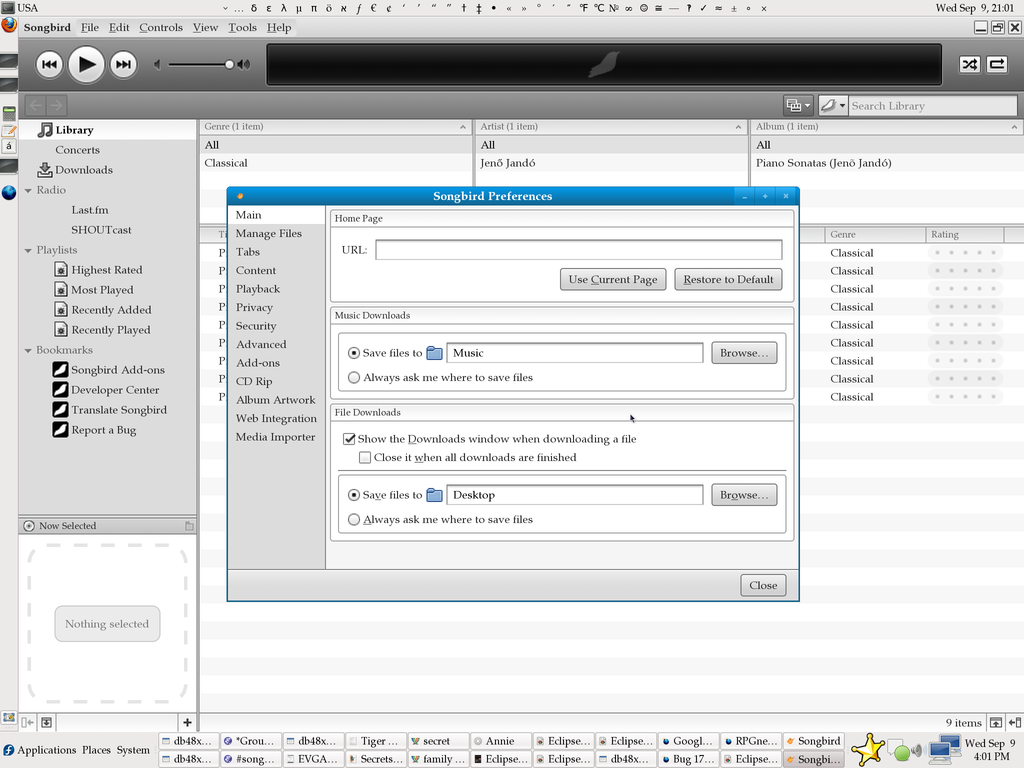Select Always ask radio under File Downloads
This screenshot has height=768, width=1024.
[x=353, y=519]
